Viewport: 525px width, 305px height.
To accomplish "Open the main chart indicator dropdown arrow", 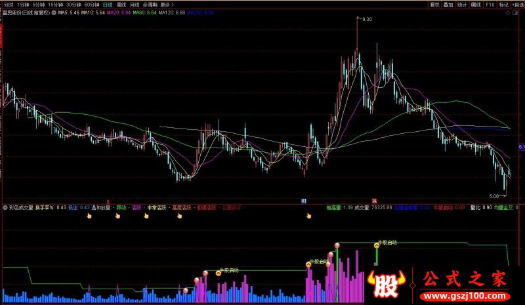I will click(54, 12).
